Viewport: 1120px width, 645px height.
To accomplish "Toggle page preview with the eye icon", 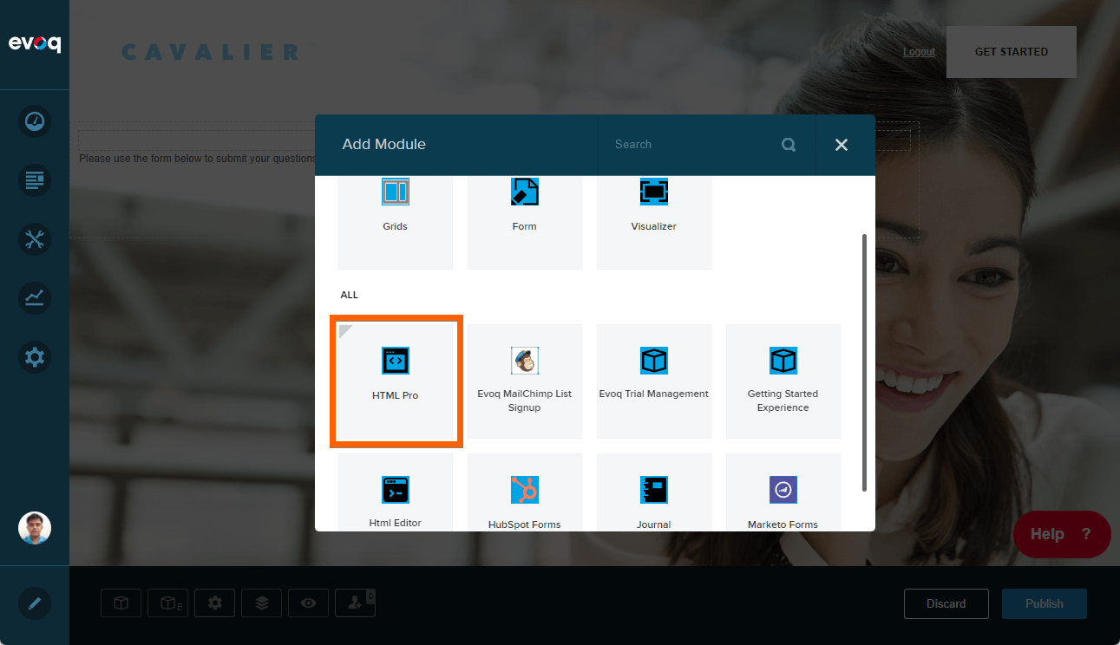I will point(308,603).
